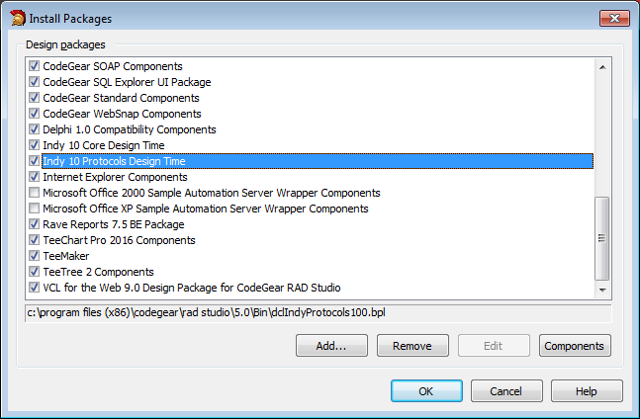The height and width of the screenshot is (419, 640).
Task: Uncheck the TeeMaker checkbox
Action: [35, 256]
